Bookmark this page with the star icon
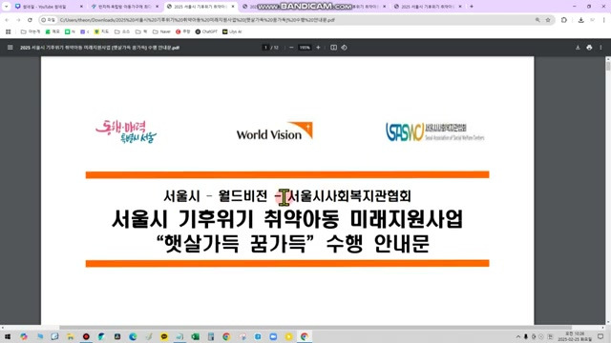Viewport: 611px width, 343px height. tap(548, 20)
